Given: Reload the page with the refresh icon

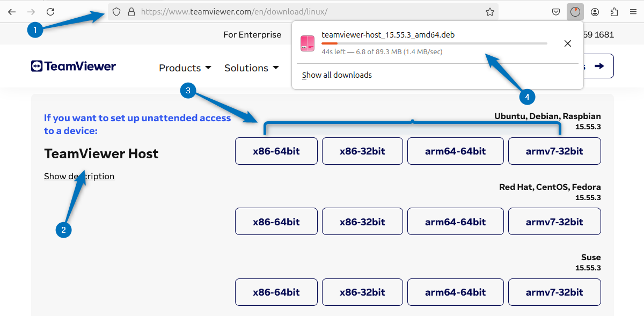Looking at the screenshot, I should (x=50, y=11).
